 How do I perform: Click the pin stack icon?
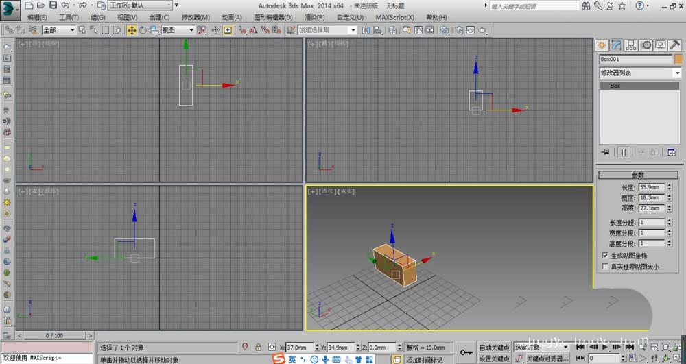(605, 152)
